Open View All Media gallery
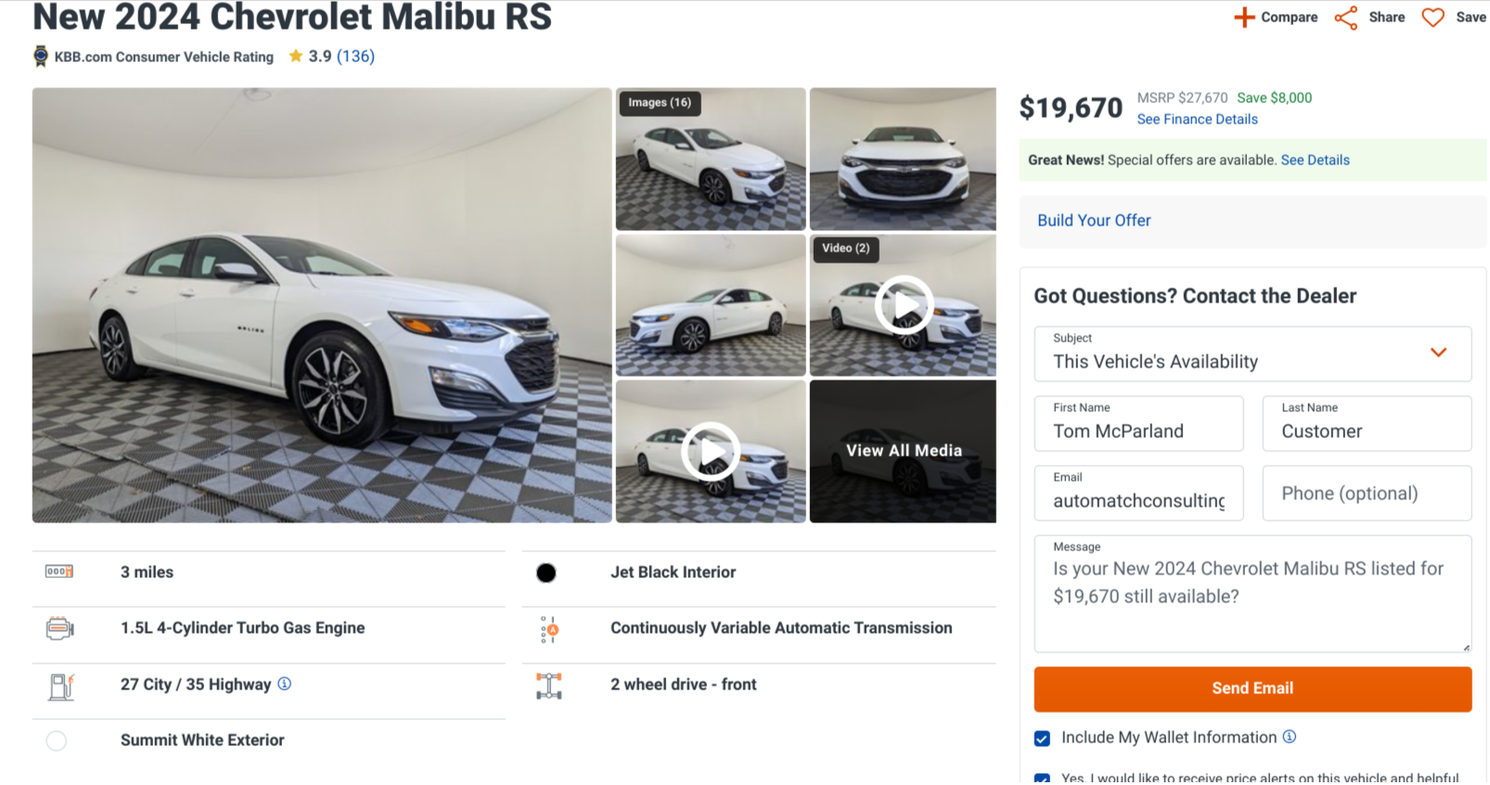The height and width of the screenshot is (785, 1490). (x=904, y=451)
